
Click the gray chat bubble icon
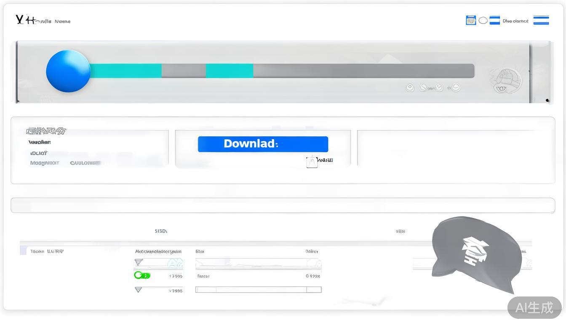476,250
